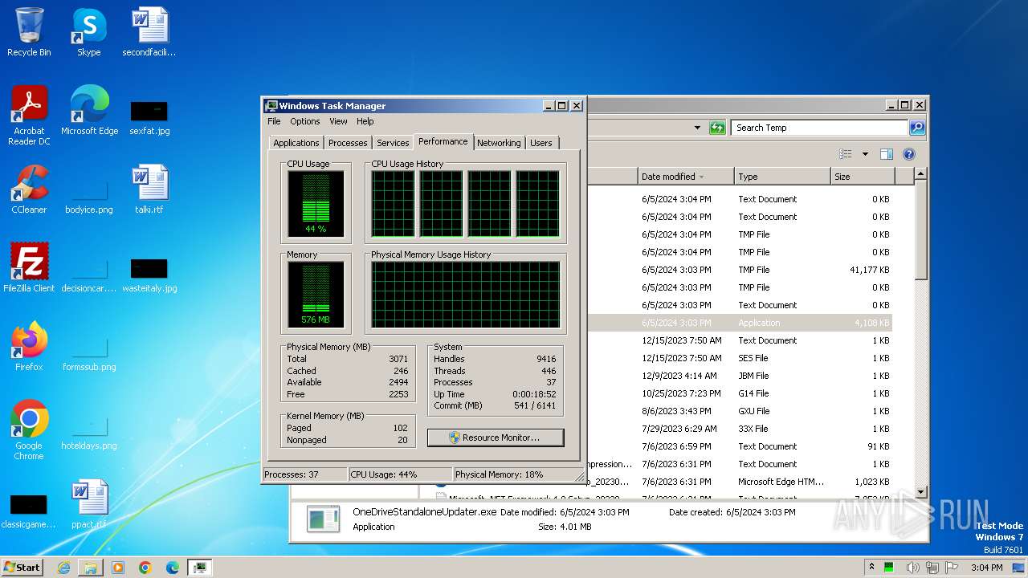Select the SES File row in Explorer
Viewport: 1028px width, 578px height.
click(x=740, y=358)
